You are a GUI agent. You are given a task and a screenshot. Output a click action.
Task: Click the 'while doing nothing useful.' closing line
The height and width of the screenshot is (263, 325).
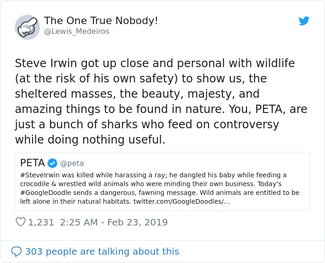coord(90,139)
